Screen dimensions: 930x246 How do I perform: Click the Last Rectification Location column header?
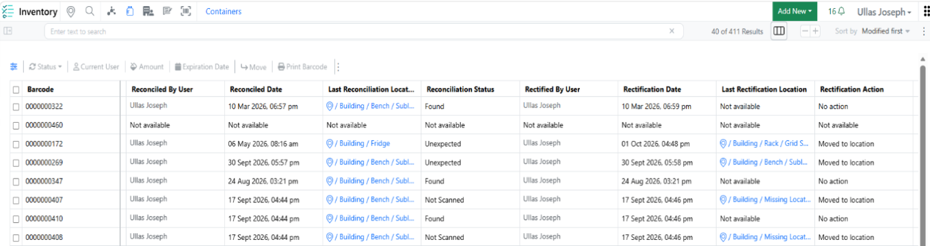pyautogui.click(x=765, y=89)
